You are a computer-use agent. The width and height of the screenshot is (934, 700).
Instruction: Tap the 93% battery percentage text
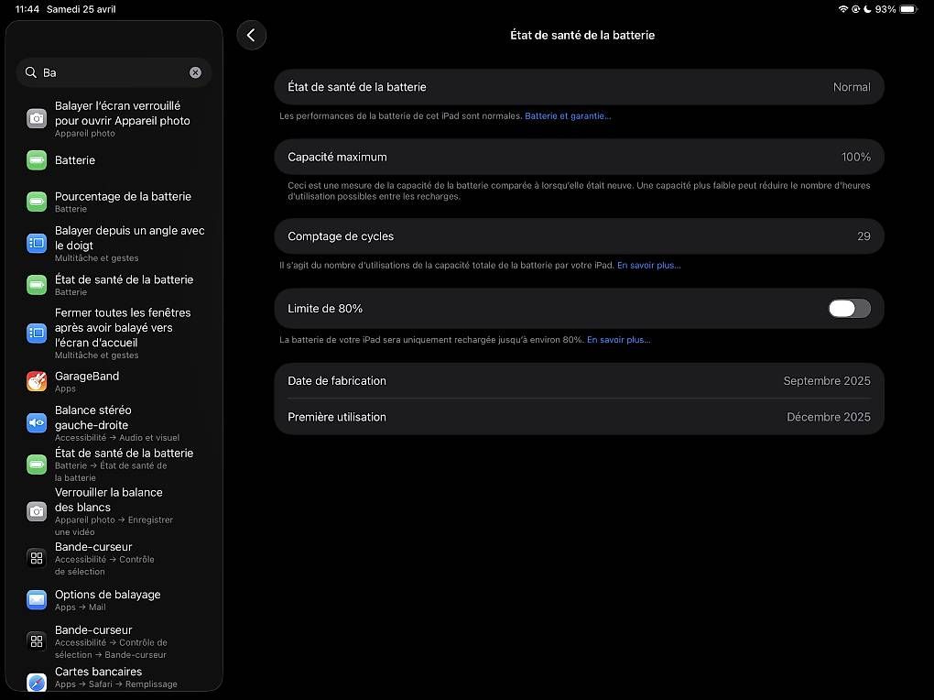[x=885, y=9]
